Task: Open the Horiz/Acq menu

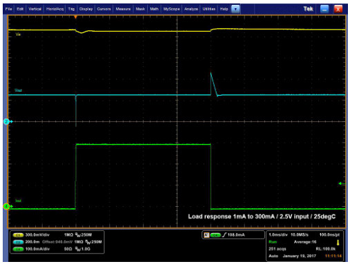Action: pos(55,9)
